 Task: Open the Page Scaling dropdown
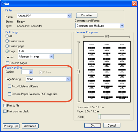point(48,79)
